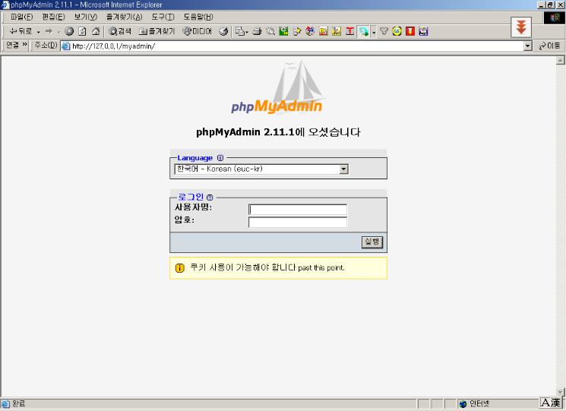Click the Mail toolbar icon
Viewport: 566px width, 411px height.
click(241, 31)
